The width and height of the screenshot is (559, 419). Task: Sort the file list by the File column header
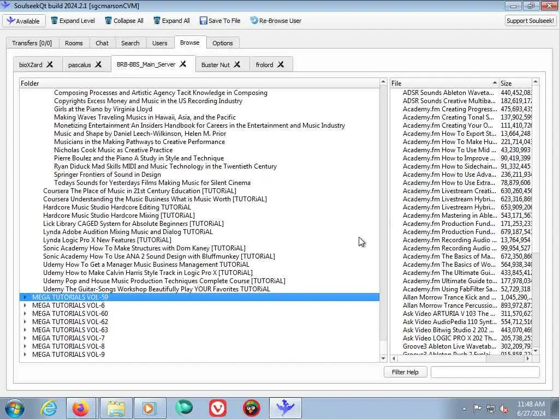click(444, 83)
